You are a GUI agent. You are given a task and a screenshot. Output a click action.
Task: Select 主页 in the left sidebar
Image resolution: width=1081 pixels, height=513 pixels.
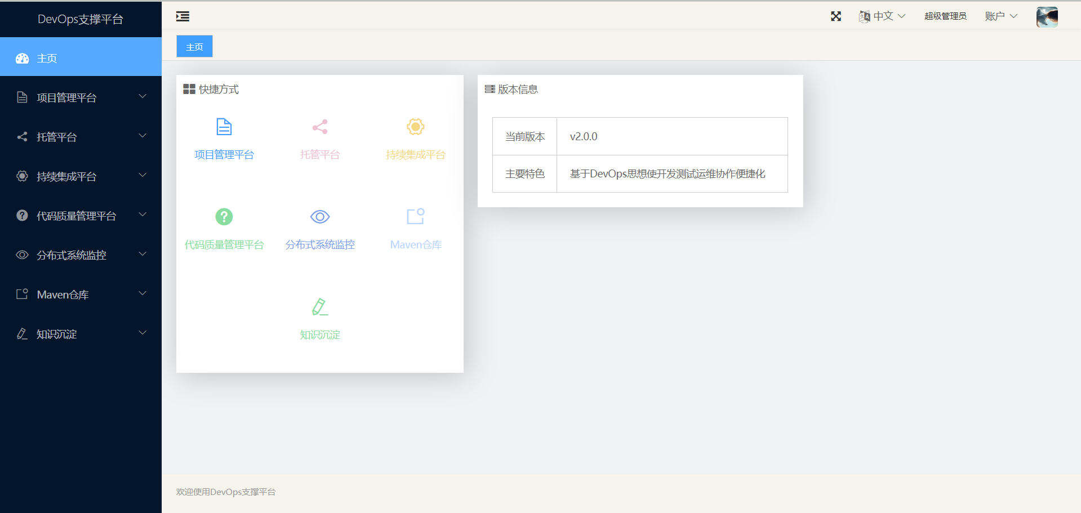point(81,58)
